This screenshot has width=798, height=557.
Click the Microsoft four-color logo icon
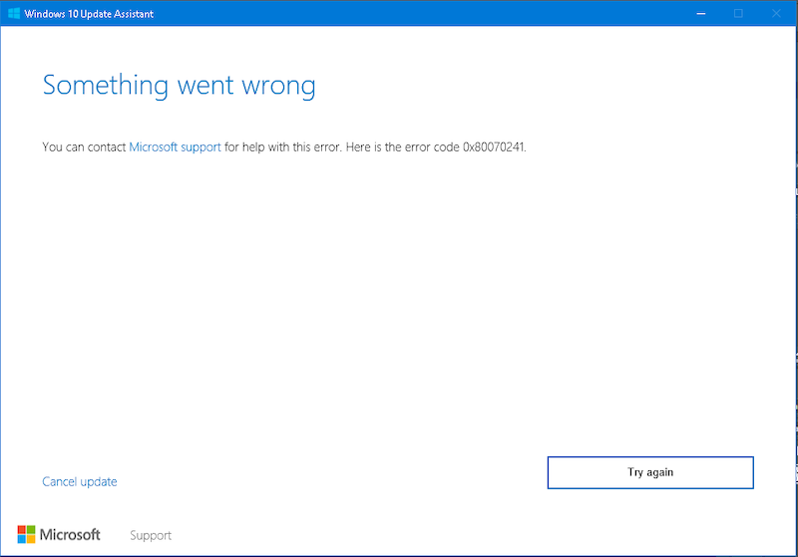(26, 534)
